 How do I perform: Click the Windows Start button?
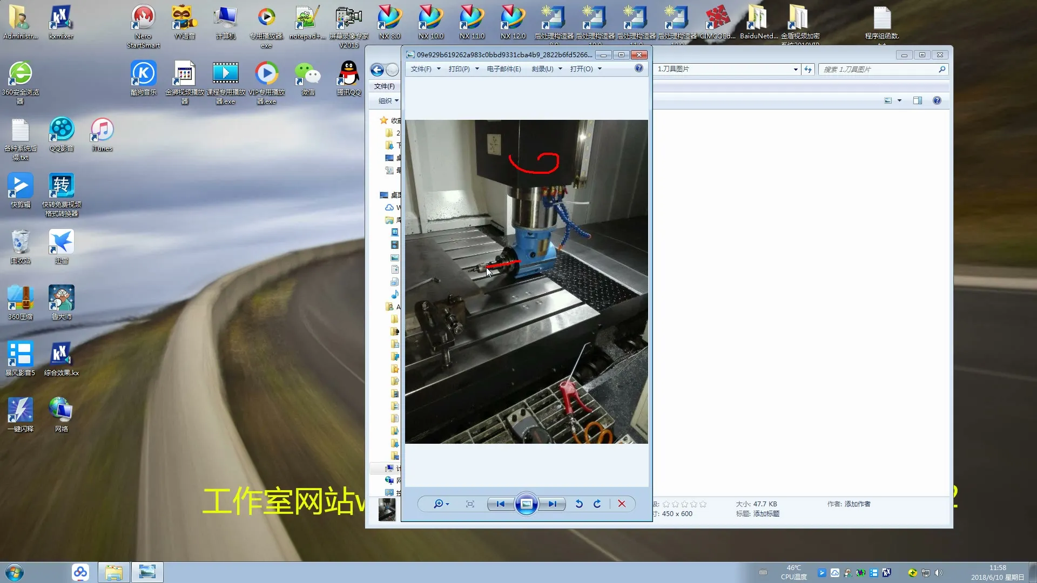tap(14, 572)
